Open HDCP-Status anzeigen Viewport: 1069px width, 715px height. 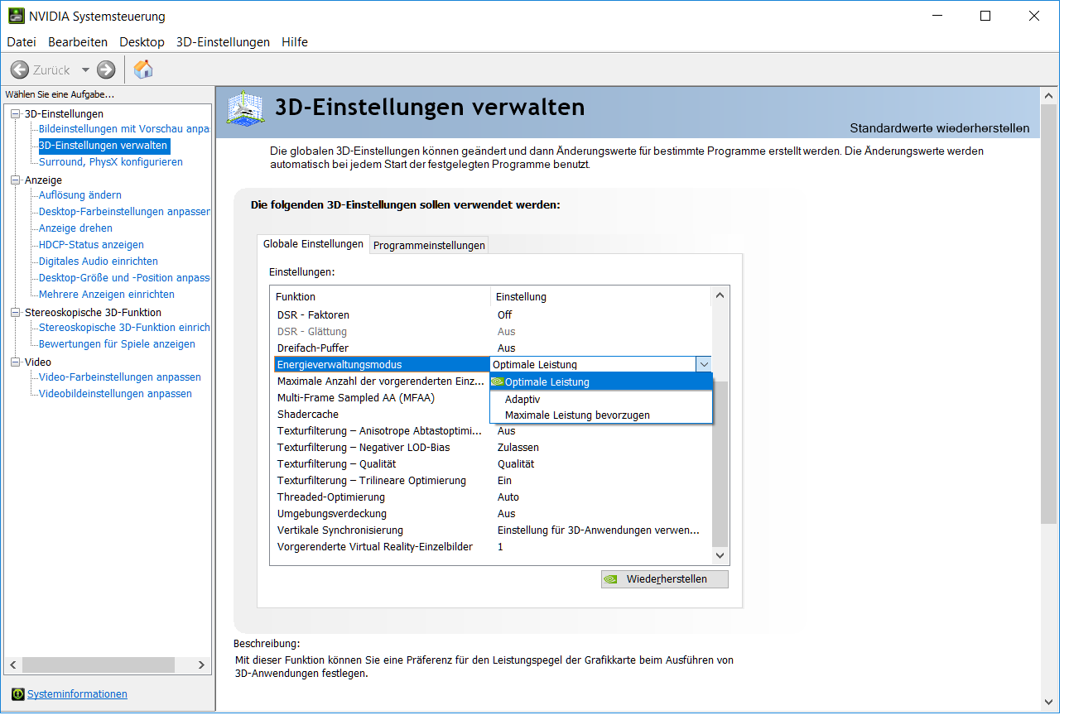91,245
